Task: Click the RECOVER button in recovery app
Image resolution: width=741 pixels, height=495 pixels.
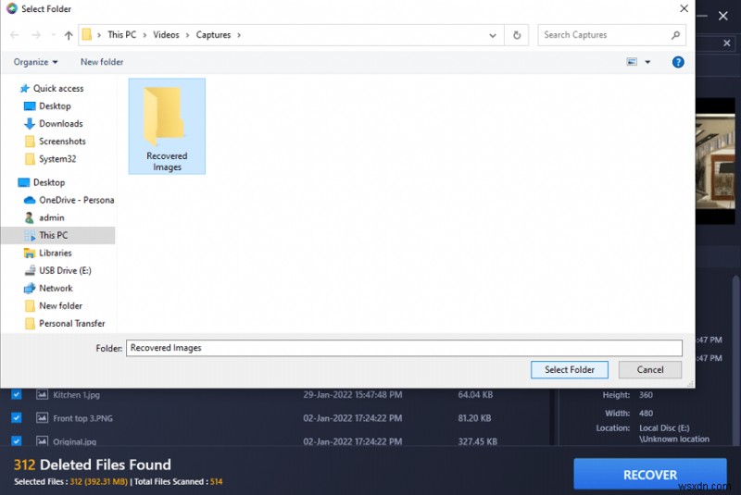Action: [x=650, y=475]
